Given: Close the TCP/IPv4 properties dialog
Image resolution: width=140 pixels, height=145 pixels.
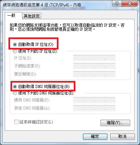Looking at the screenshot, I should click(x=130, y=3).
